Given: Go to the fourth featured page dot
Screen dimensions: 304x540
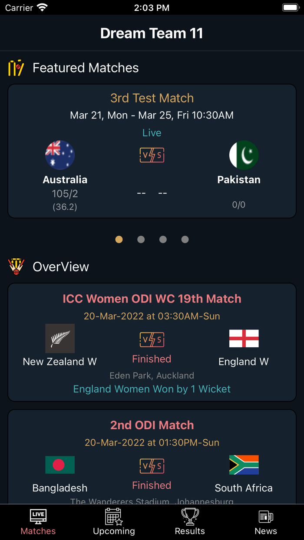Looking at the screenshot, I should pos(185,239).
